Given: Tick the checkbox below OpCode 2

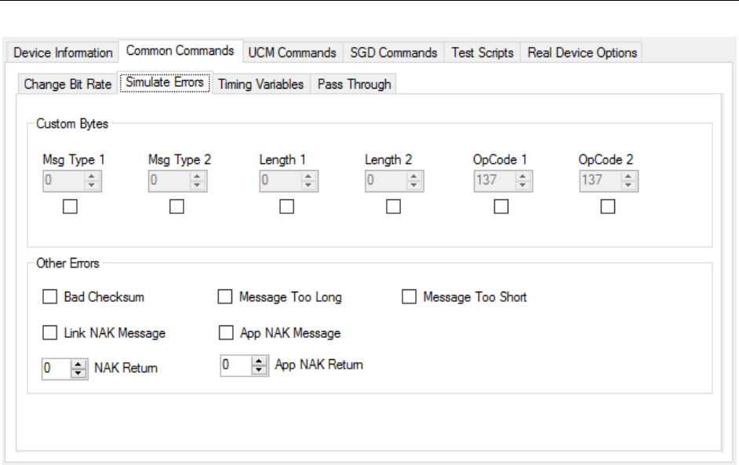Looking at the screenshot, I should [x=607, y=207].
